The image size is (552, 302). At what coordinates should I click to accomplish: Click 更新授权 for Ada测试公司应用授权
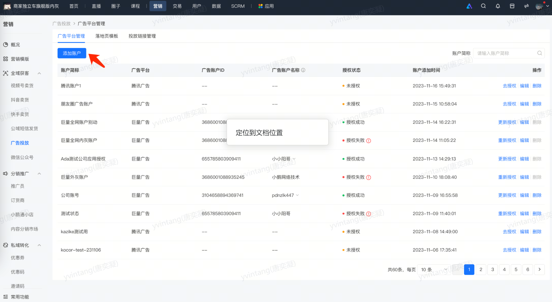(x=507, y=159)
